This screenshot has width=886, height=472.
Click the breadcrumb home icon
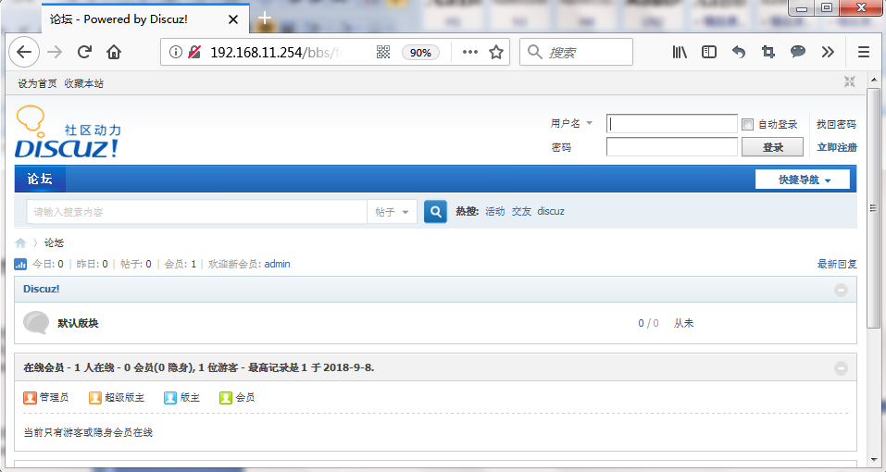point(21,242)
